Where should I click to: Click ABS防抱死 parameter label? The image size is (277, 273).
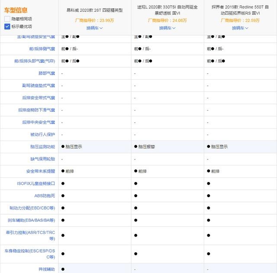tap(45, 196)
